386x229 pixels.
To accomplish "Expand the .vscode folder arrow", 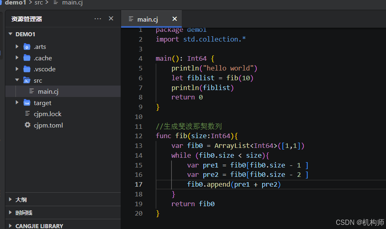I will point(17,69).
